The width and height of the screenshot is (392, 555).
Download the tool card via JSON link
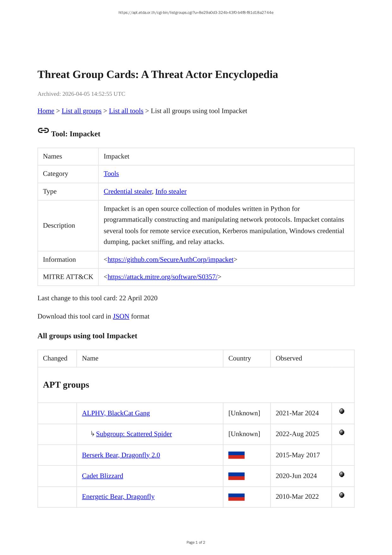(121, 316)
